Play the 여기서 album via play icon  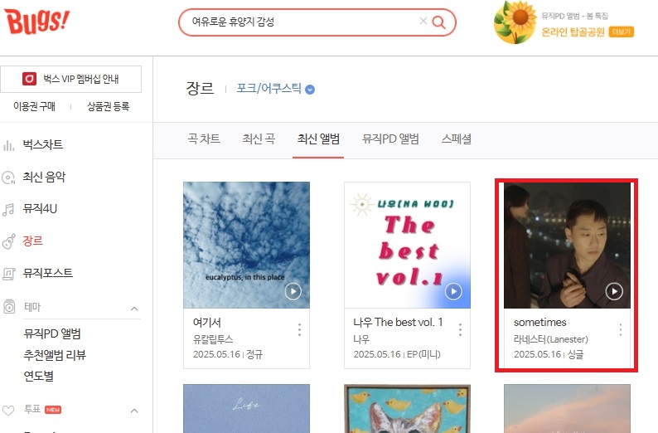(293, 291)
